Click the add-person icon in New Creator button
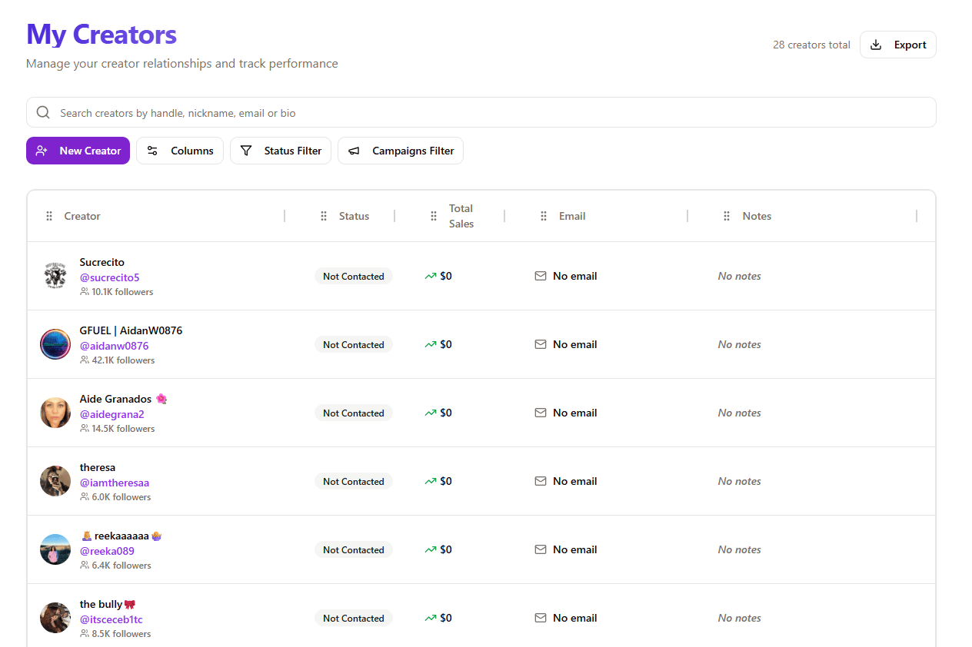 [42, 151]
